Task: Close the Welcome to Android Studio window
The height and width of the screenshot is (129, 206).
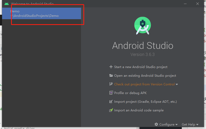Action: (x=197, y=4)
